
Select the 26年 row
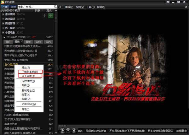point(28,119)
